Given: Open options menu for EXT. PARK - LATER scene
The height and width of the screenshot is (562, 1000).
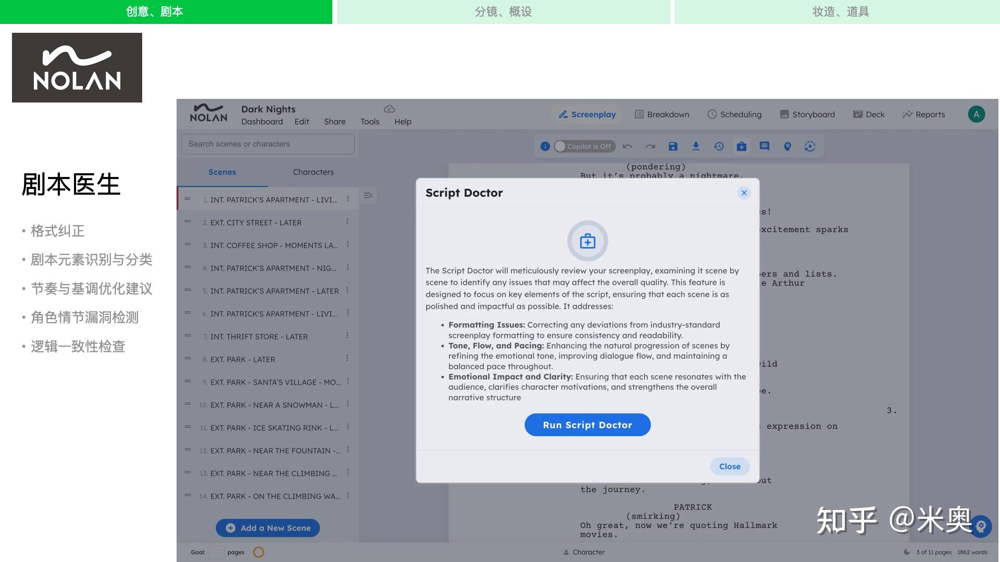Looking at the screenshot, I should coord(347,359).
